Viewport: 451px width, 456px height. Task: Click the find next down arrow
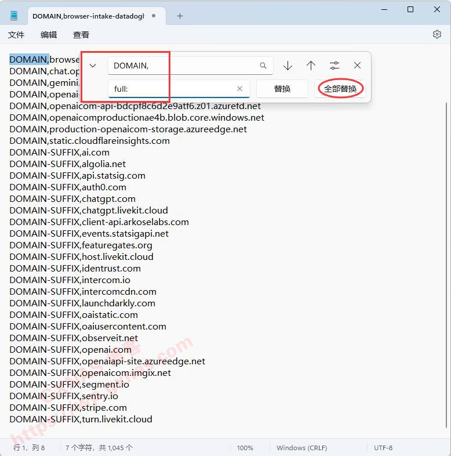click(x=288, y=66)
